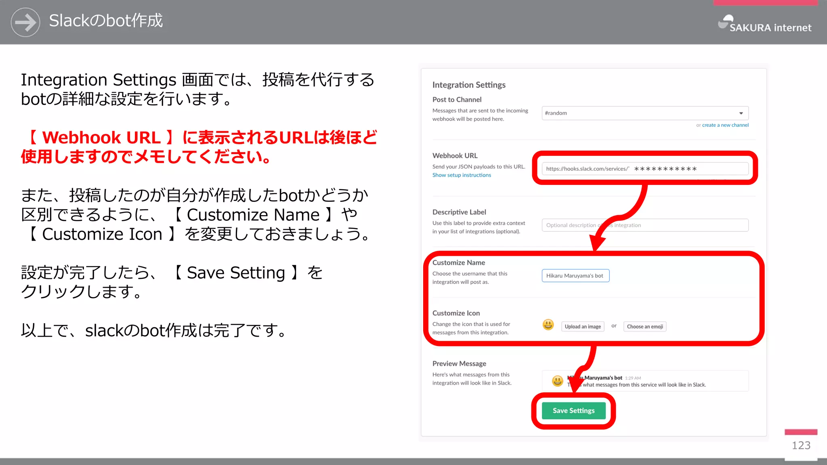Screen dimensions: 827x465
Task: Click the text 'Send your JSON payloads to this URL.'
Action: [479, 167]
